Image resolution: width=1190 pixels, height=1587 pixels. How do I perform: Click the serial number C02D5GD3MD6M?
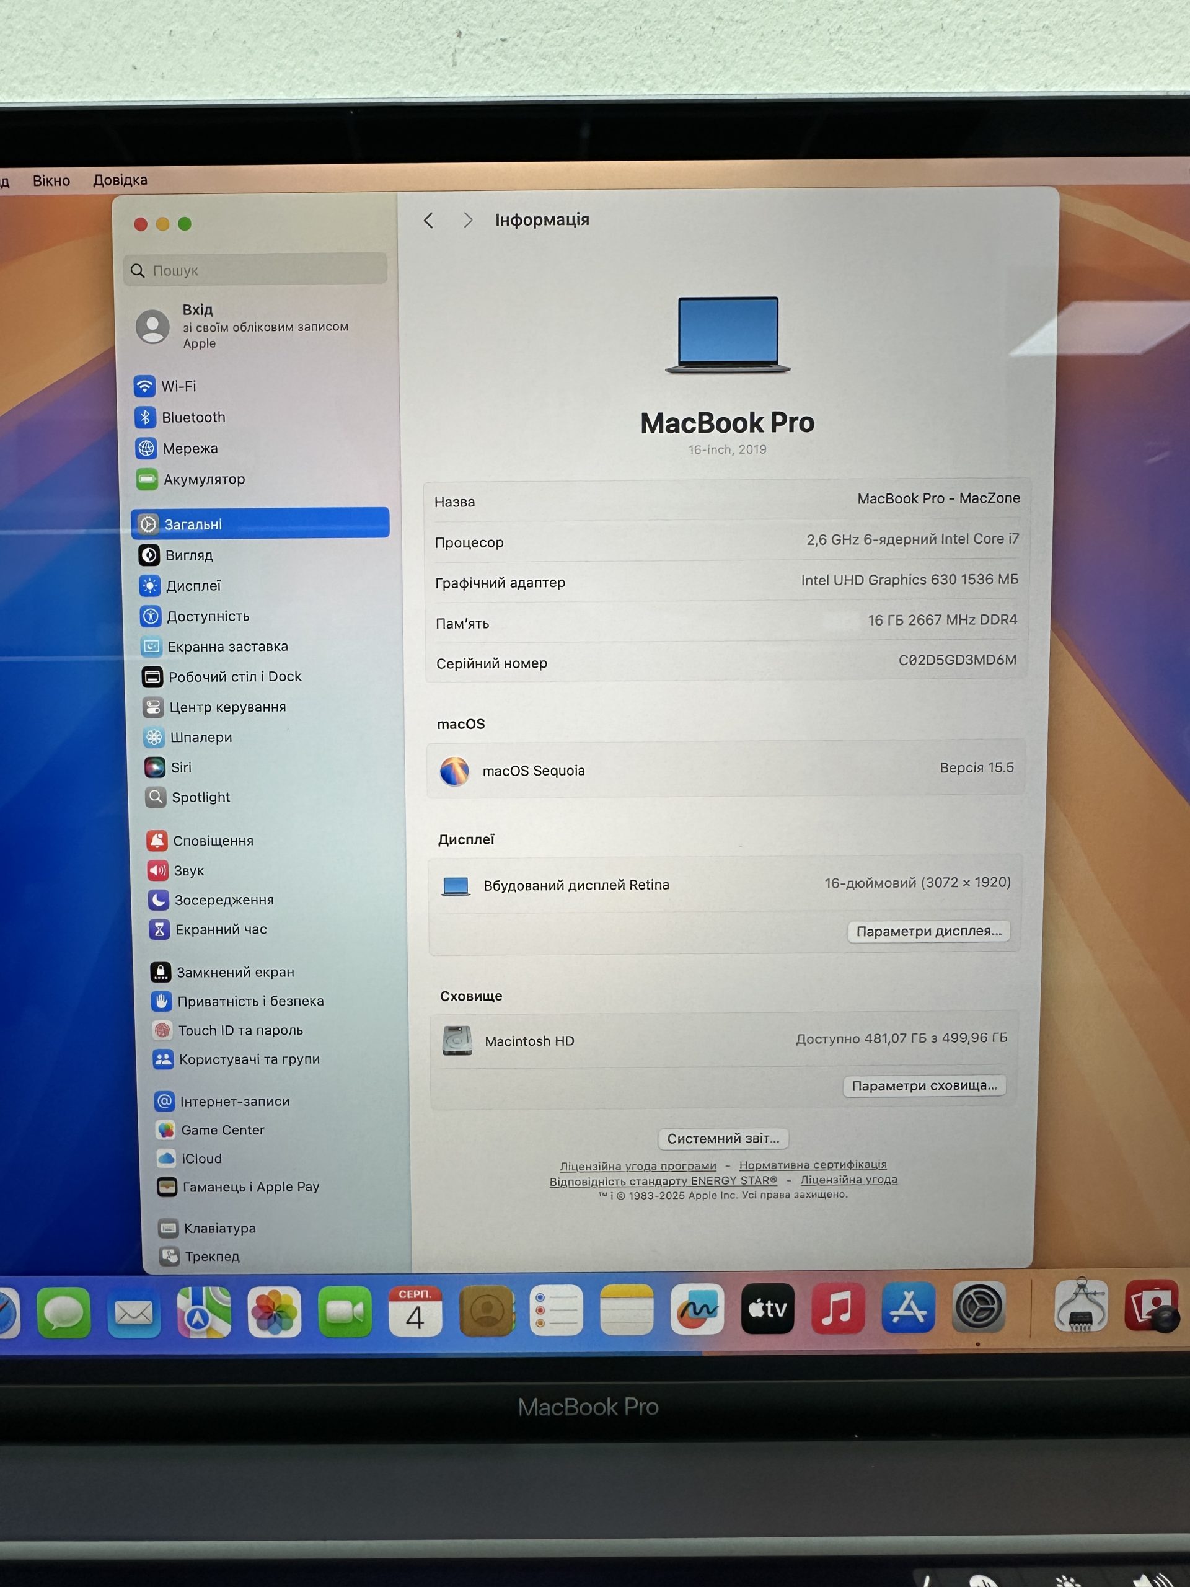point(958,660)
